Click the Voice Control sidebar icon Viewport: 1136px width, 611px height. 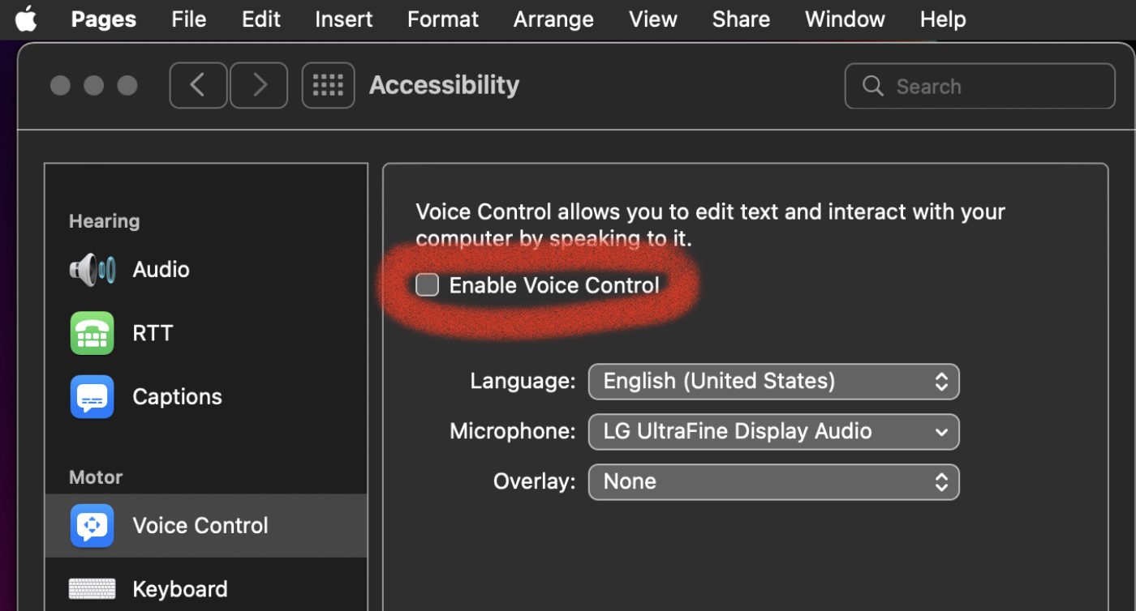(92, 525)
